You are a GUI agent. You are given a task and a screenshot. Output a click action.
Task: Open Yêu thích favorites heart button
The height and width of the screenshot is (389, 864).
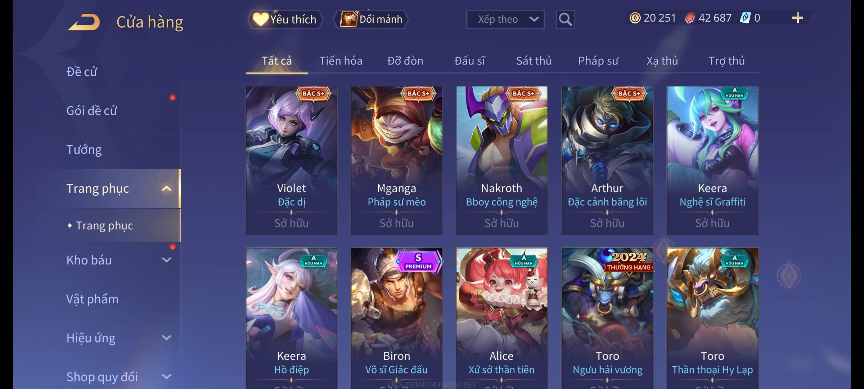[x=285, y=19]
